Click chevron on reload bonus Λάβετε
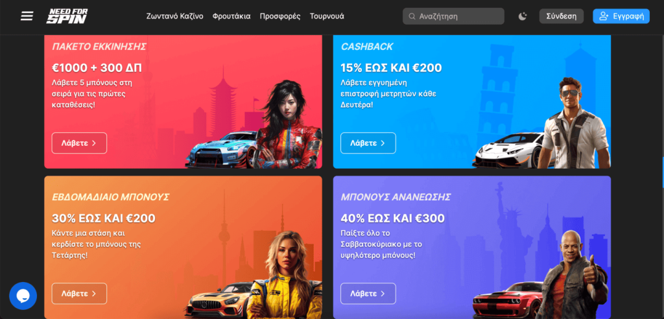664x319 pixels. point(383,294)
